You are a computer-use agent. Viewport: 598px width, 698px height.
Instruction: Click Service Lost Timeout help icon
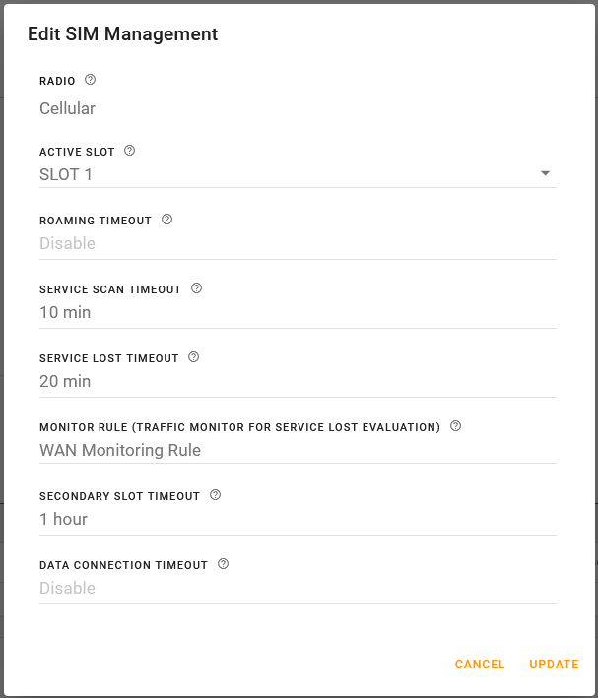pos(193,357)
